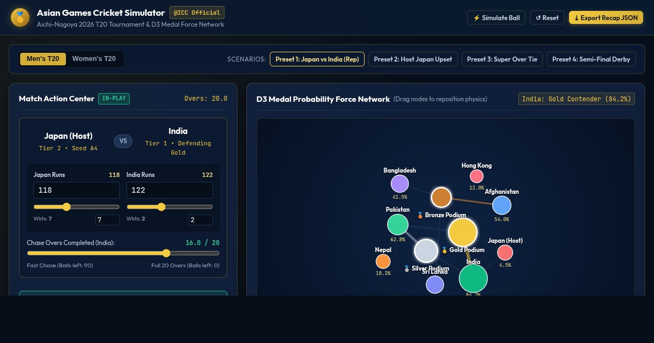Image resolution: width=654 pixels, height=343 pixels.
Task: Click the Bronze Podium node
Action: (441, 198)
